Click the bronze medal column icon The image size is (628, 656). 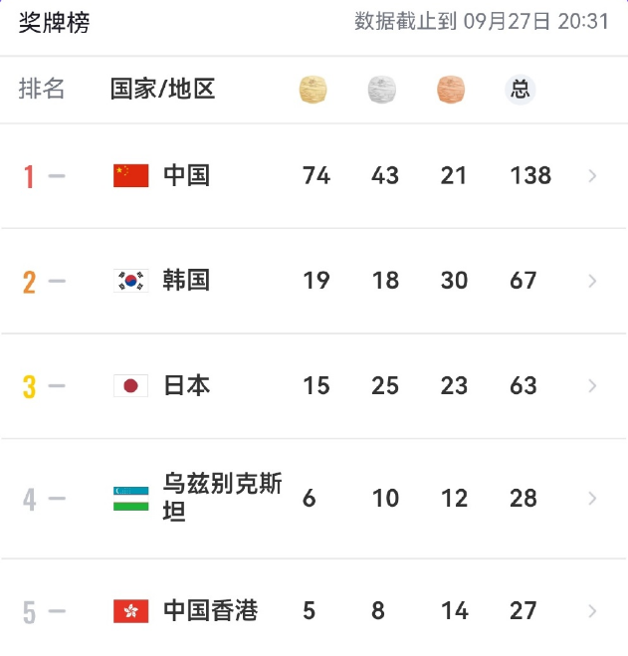451,90
